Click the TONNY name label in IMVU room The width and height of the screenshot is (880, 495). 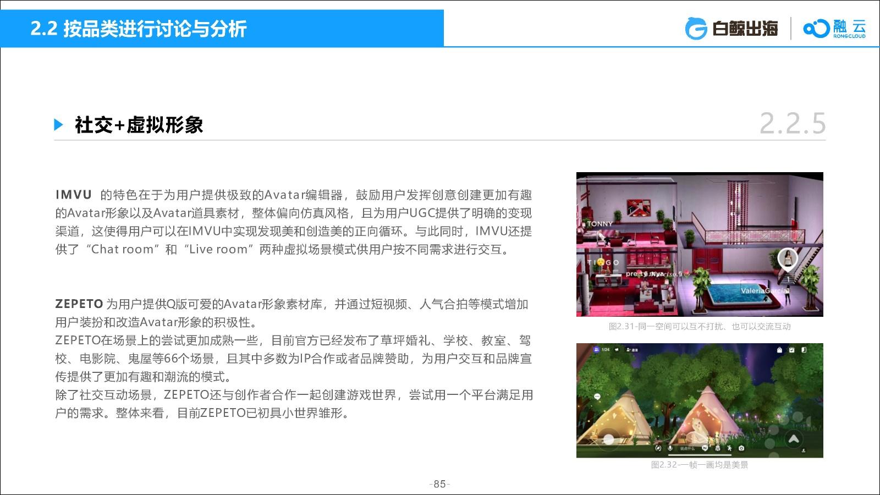(x=599, y=224)
